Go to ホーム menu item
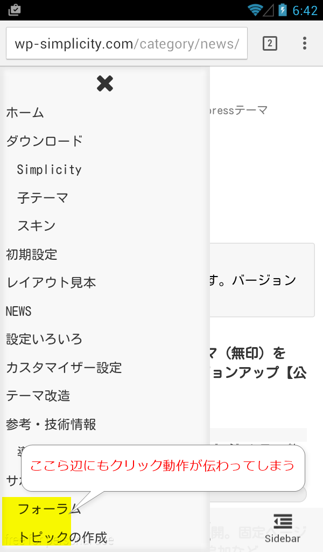The width and height of the screenshot is (323, 552). click(25, 113)
